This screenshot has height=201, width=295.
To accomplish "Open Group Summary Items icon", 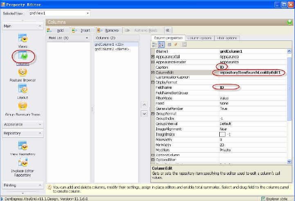I will pos(23,105).
